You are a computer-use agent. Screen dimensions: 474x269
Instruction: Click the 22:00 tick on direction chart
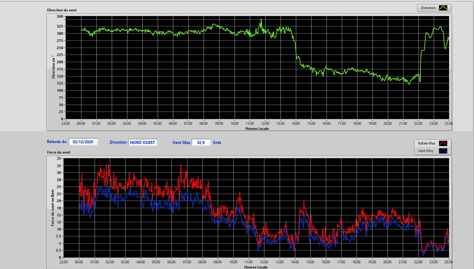click(418, 123)
